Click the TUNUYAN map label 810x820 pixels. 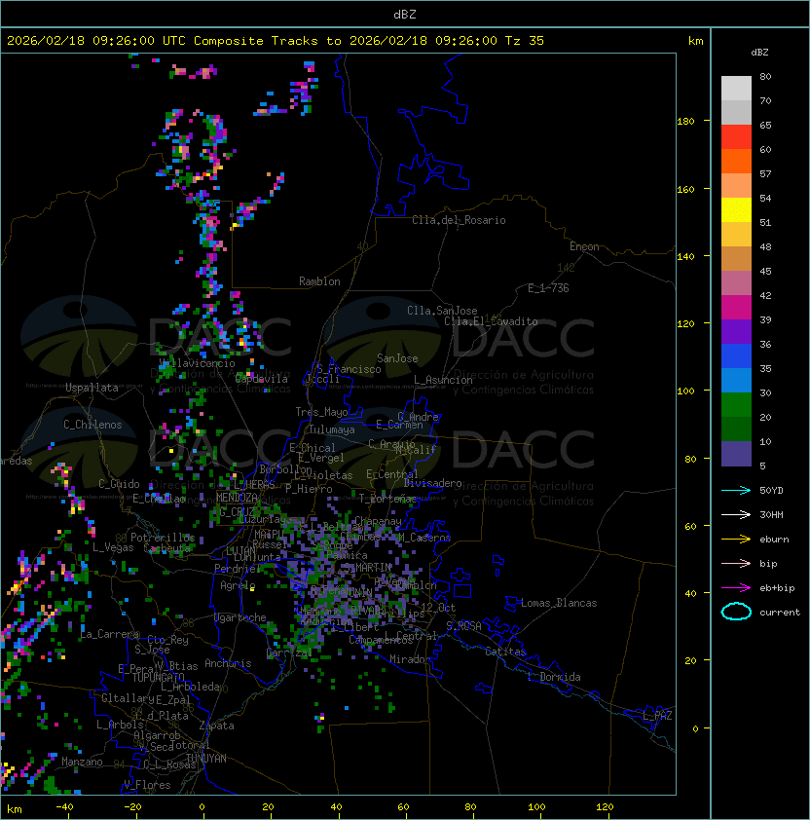[x=206, y=759]
